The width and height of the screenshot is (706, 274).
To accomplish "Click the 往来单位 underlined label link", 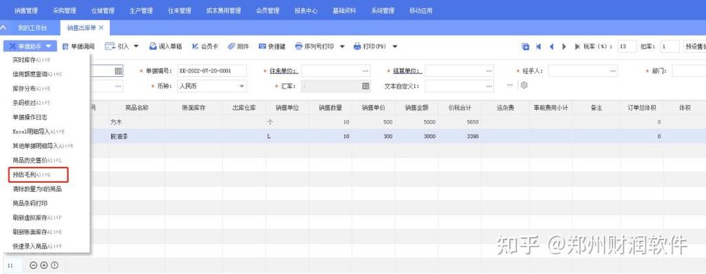I will coord(284,71).
